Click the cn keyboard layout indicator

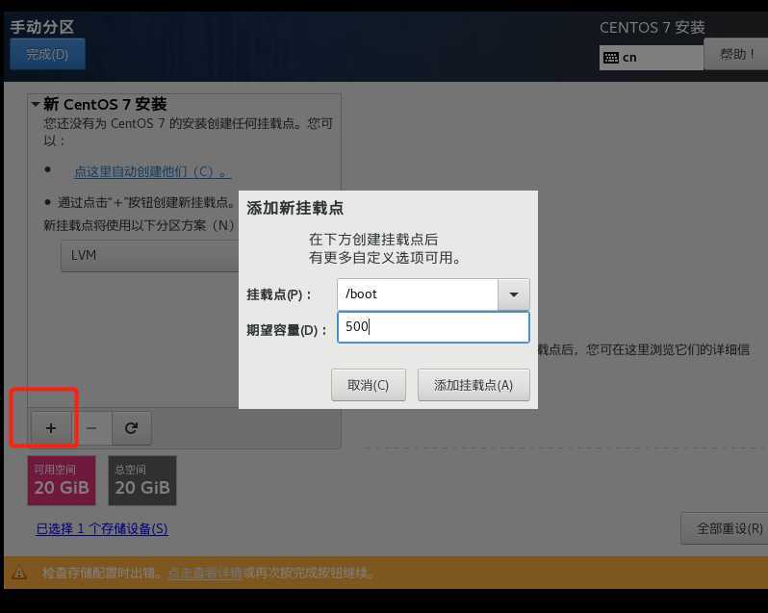click(652, 58)
